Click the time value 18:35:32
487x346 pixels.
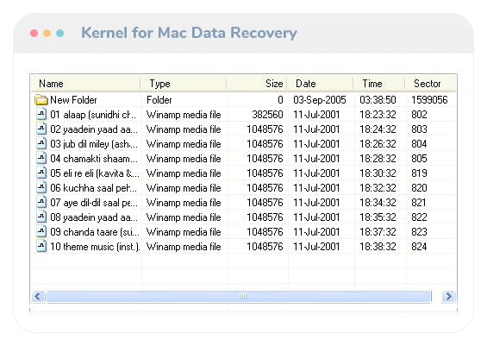pos(378,217)
